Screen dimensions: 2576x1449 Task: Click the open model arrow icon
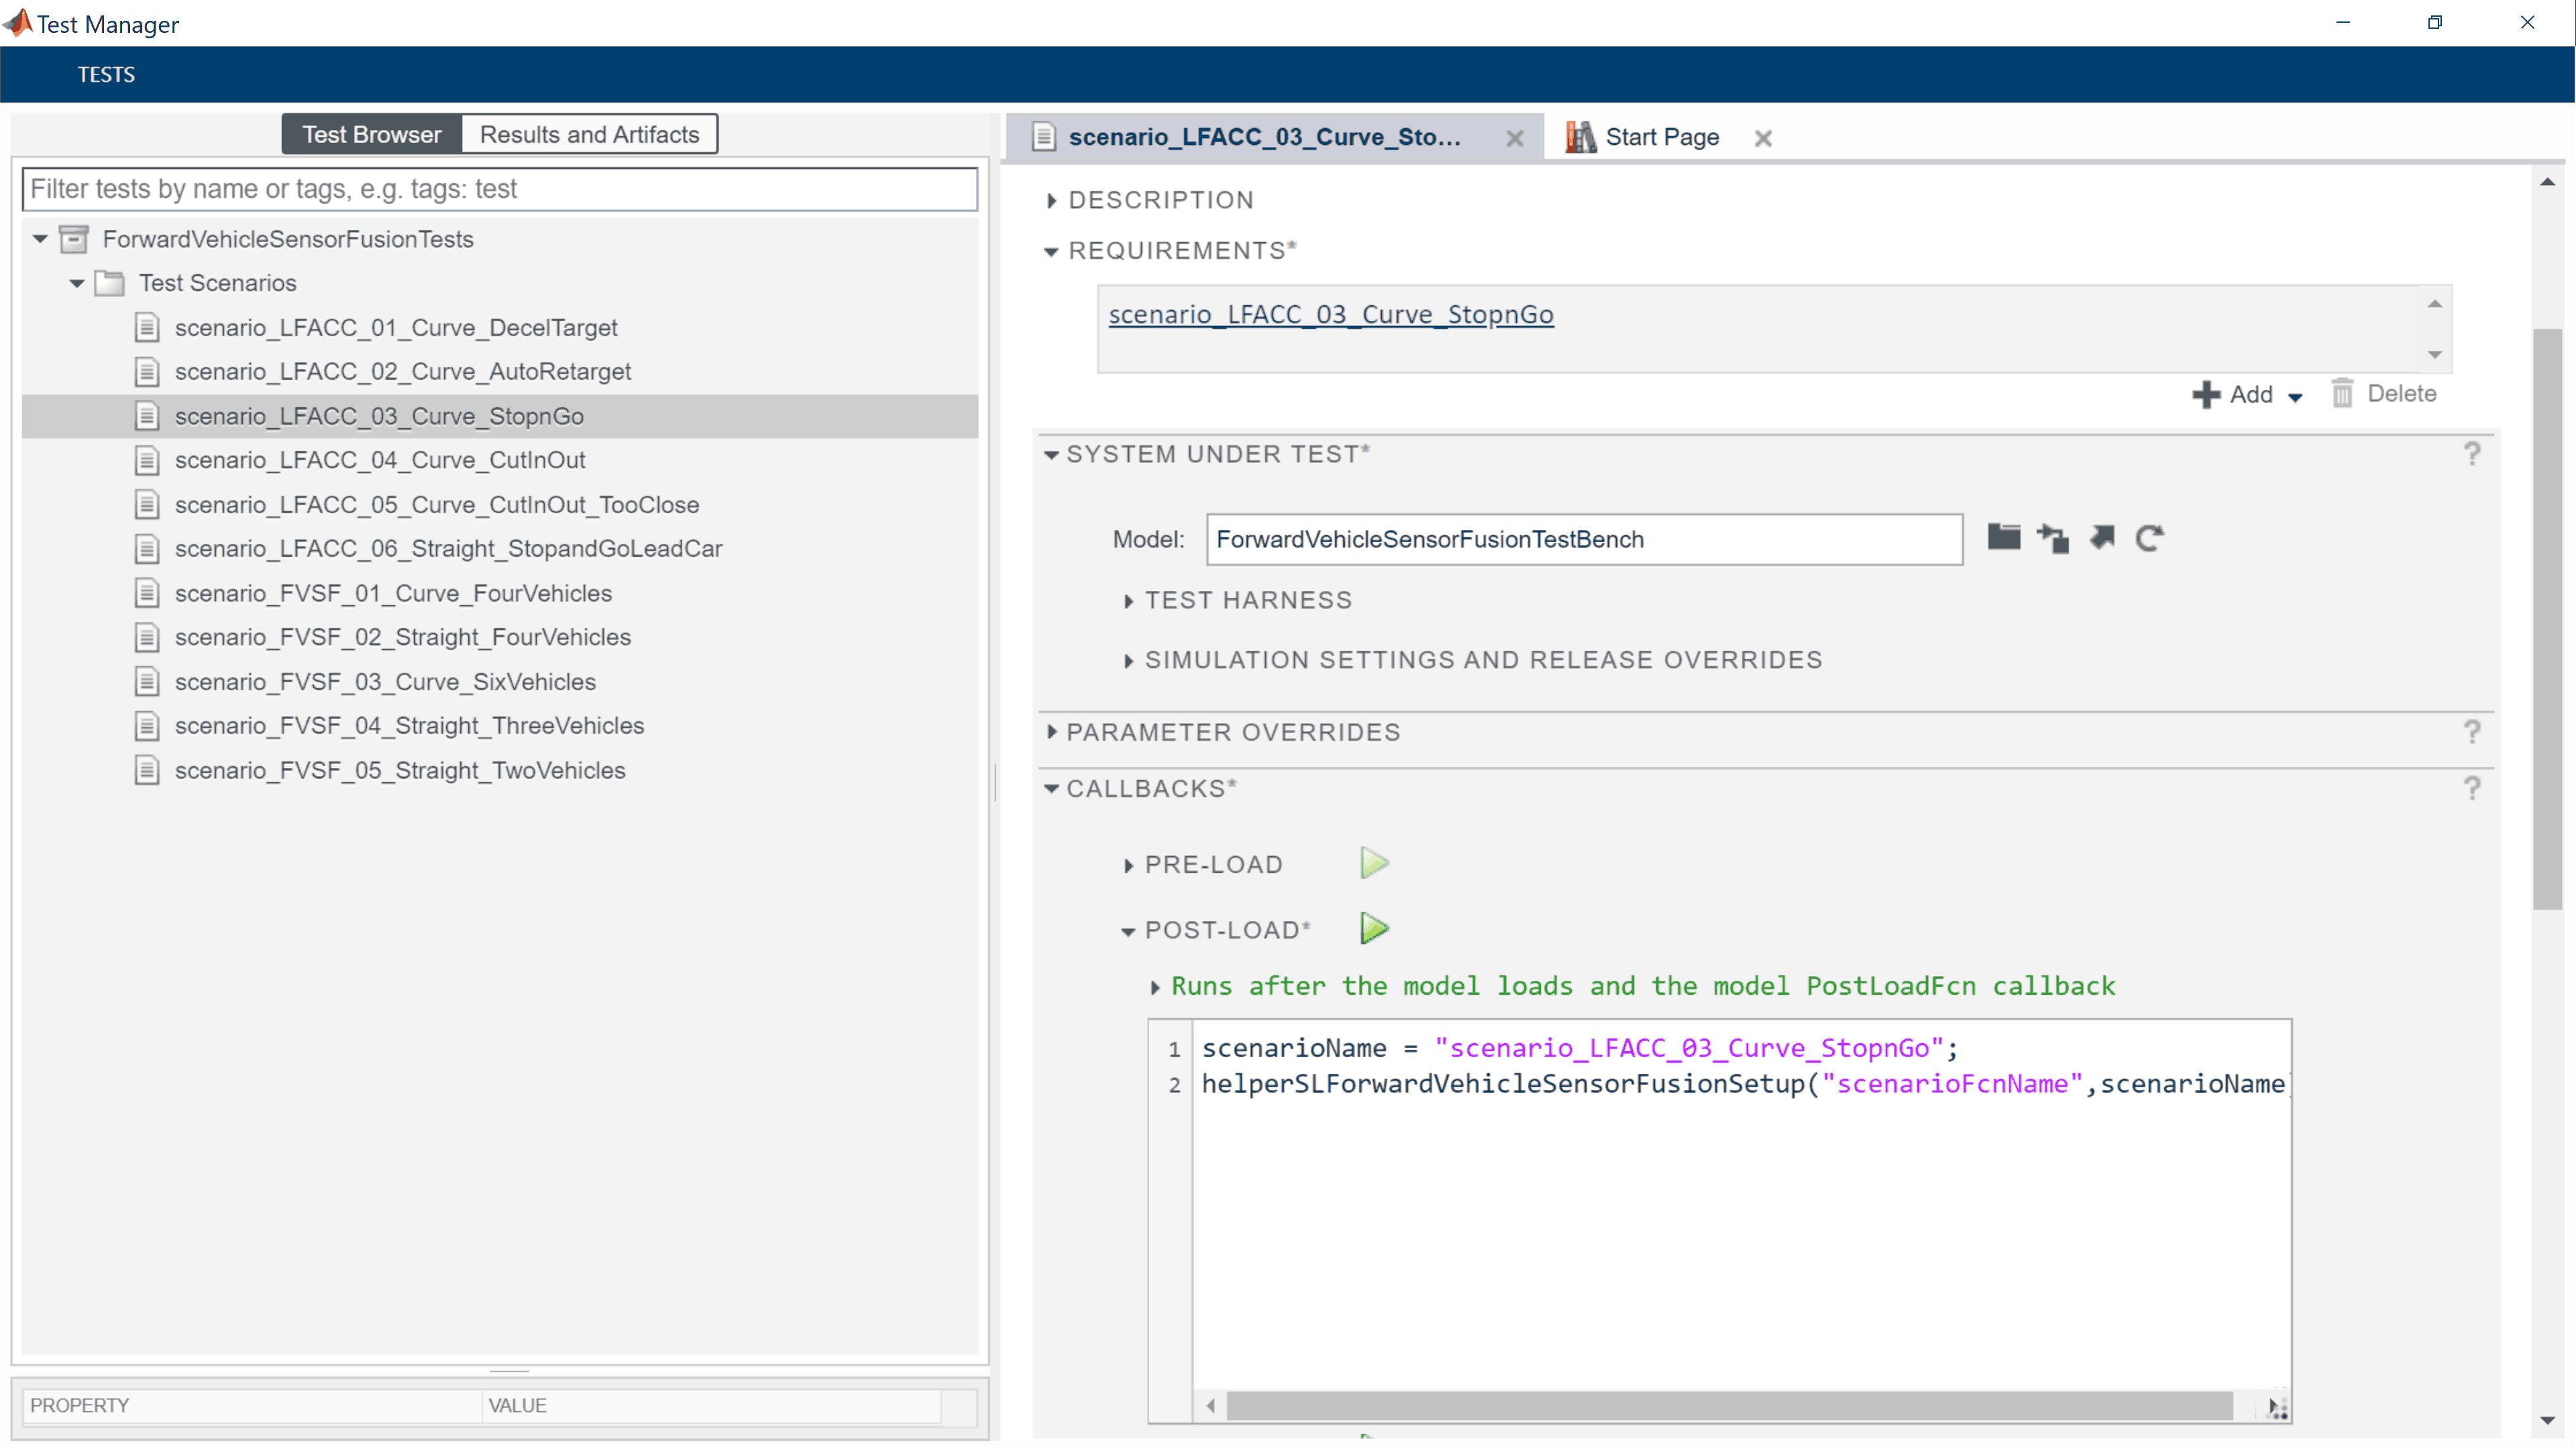point(2101,537)
